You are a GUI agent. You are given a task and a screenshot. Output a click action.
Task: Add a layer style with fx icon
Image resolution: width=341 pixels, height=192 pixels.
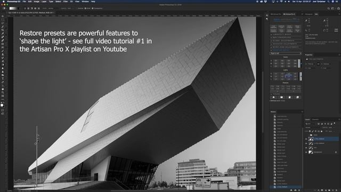[319, 190]
